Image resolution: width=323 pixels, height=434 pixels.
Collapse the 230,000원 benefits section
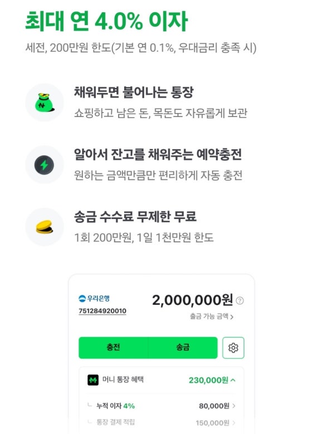[x=212, y=380]
